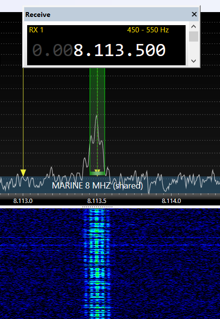Image resolution: width=220 pixels, height=319 pixels.
Task: Click the 8.114.0 frequency scale label
Action: point(171,201)
